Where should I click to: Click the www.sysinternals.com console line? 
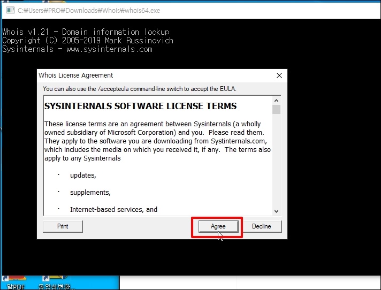[77, 49]
